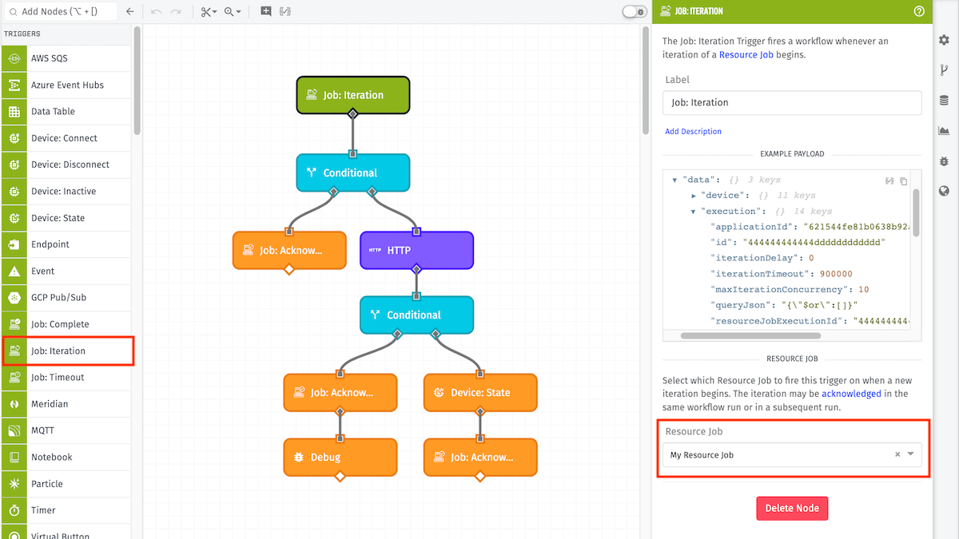
Task: Click the redo arrow icon
Action: click(176, 12)
